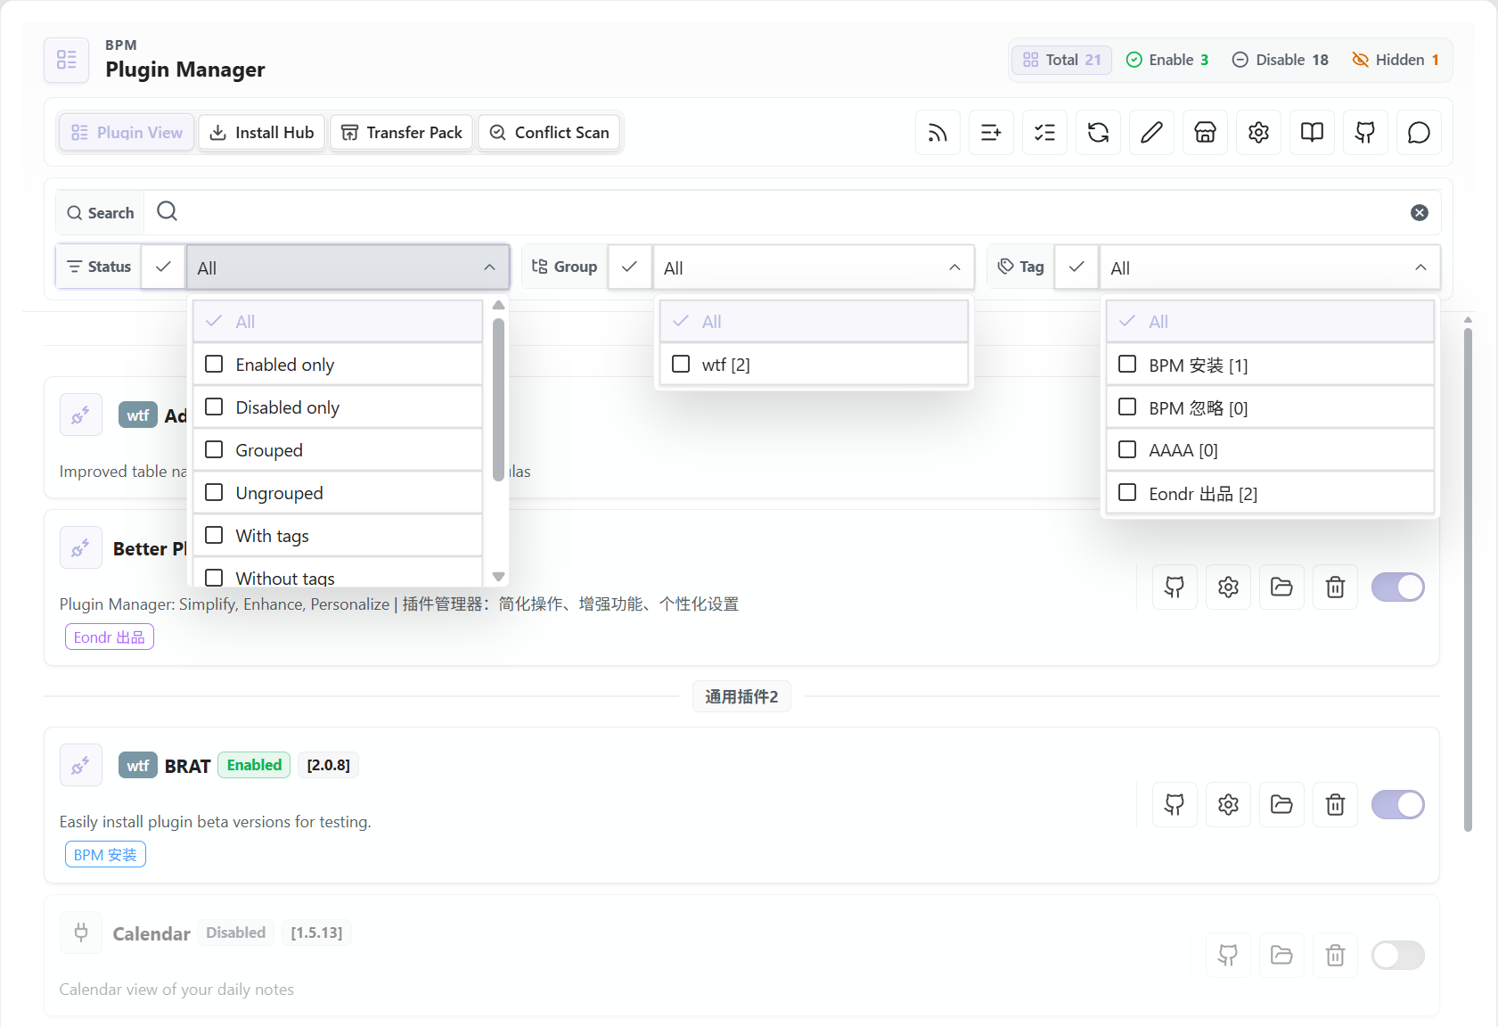
Task: Click the Total 21 counter
Action: [x=1061, y=60]
